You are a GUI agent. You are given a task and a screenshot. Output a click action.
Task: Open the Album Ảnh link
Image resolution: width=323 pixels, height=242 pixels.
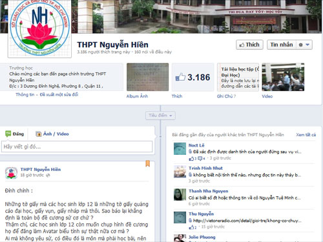[x=137, y=96]
